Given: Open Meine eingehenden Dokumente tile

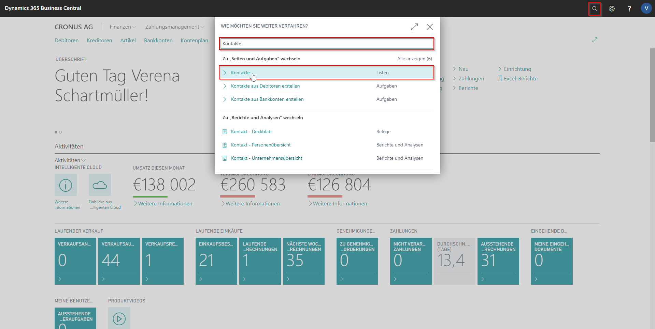Looking at the screenshot, I should [x=552, y=261].
